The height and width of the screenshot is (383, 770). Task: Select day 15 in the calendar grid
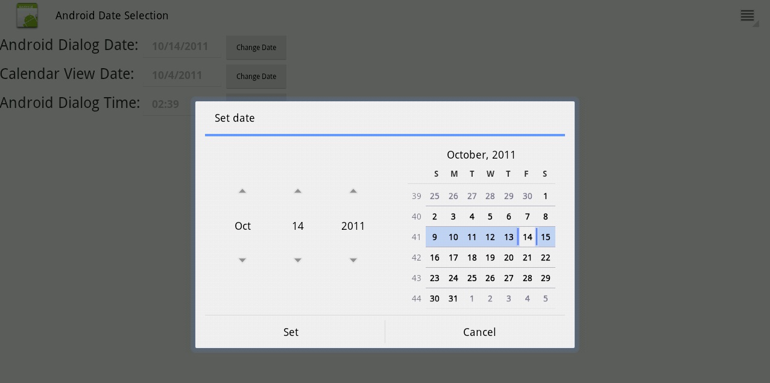545,237
